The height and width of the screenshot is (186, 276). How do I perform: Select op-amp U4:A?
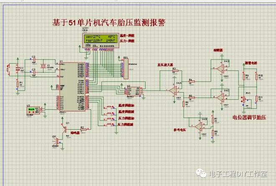173,90
